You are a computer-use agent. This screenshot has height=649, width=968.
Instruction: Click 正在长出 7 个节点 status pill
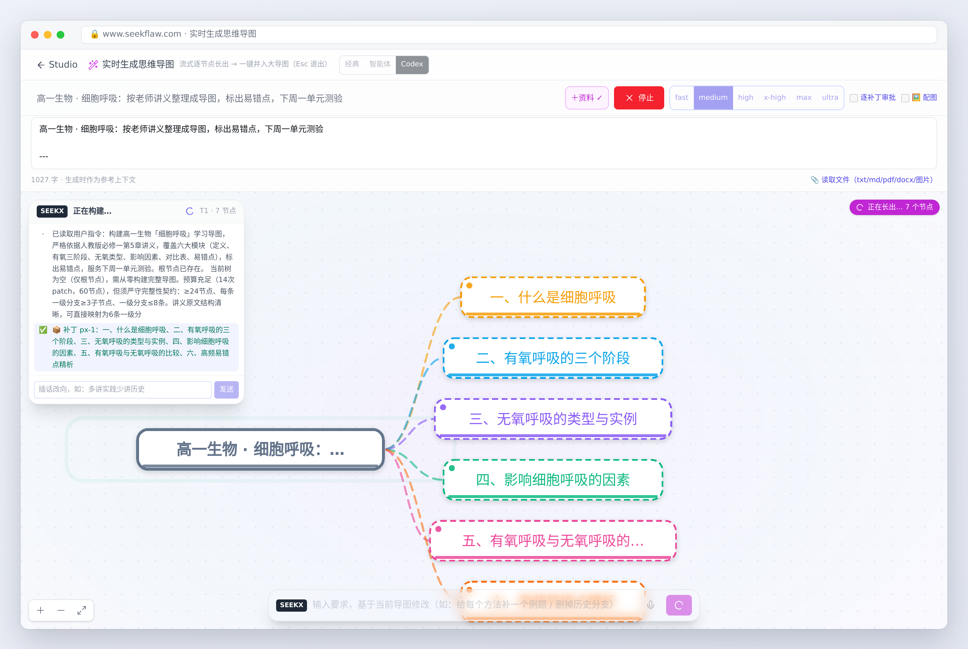point(894,207)
